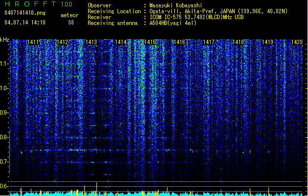Select the 0.7 kHz frequency axis label
The width and height of the screenshot is (308, 196).
[4, 162]
